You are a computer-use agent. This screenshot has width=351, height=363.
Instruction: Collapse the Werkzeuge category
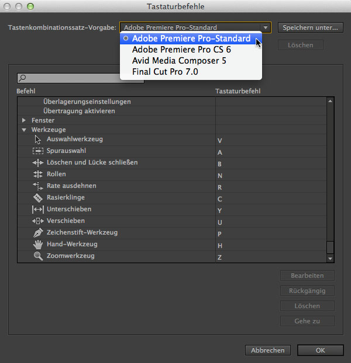[24, 130]
